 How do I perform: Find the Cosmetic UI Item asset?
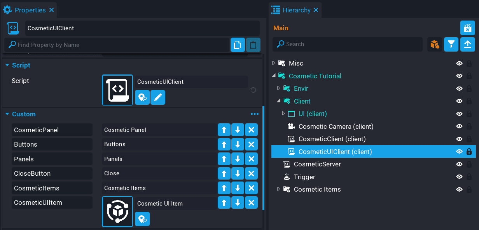pos(142,219)
